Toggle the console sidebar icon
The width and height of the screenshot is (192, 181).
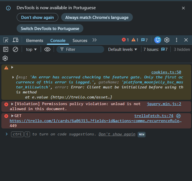(6, 49)
